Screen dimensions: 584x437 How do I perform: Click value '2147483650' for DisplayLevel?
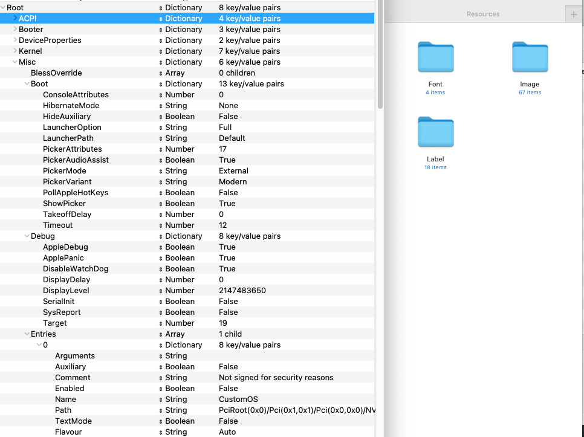[242, 290]
